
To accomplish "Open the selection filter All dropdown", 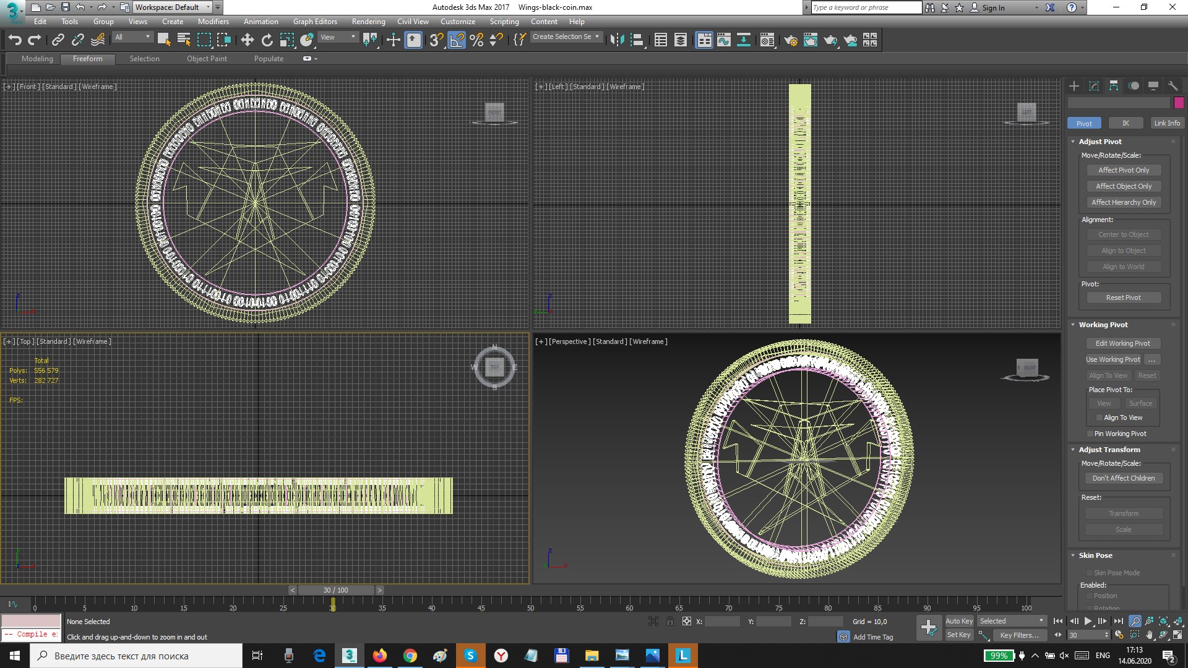I will (132, 37).
